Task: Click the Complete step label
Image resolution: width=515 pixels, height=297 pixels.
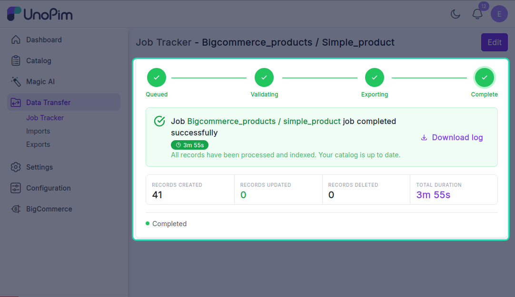Action: (x=485, y=95)
